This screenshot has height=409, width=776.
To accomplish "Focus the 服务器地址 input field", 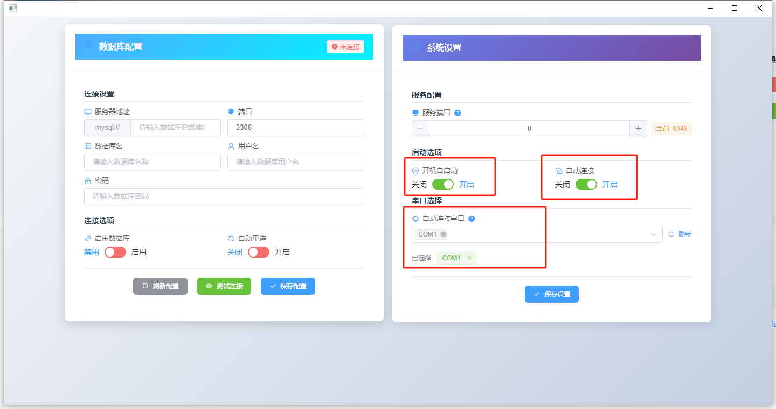I will pyautogui.click(x=176, y=128).
